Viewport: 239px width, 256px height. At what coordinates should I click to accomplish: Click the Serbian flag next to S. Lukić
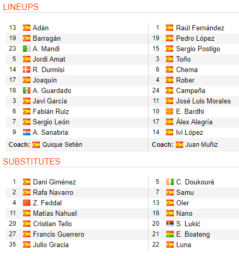[170, 224]
